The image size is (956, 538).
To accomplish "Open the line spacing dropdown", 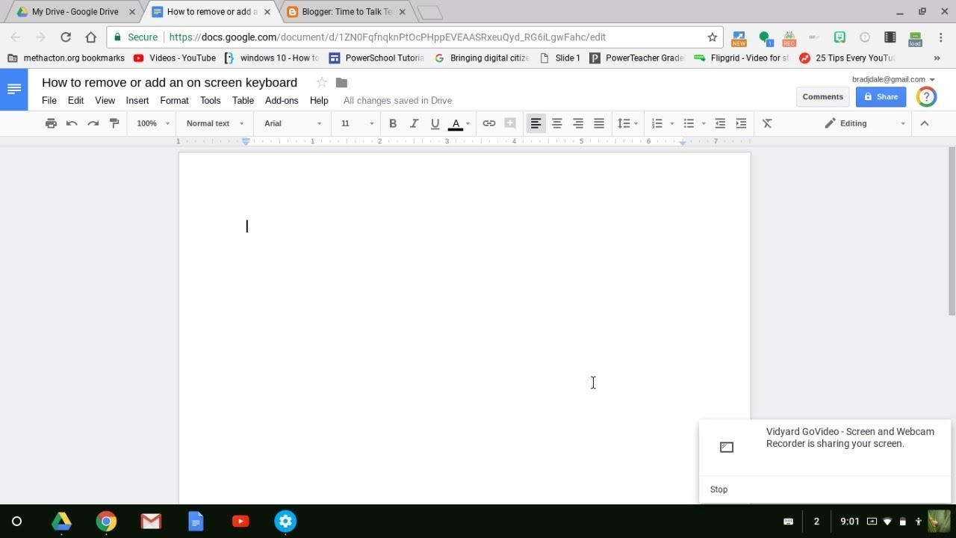I will (x=627, y=123).
